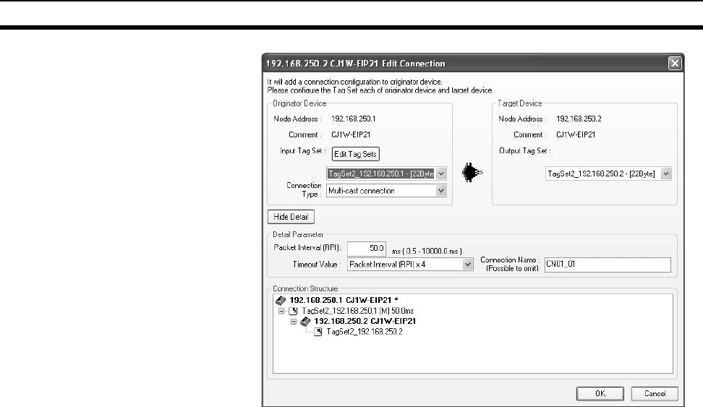
Task: Click the Target Device comment CJ1W-EIP21
Action: (576, 134)
